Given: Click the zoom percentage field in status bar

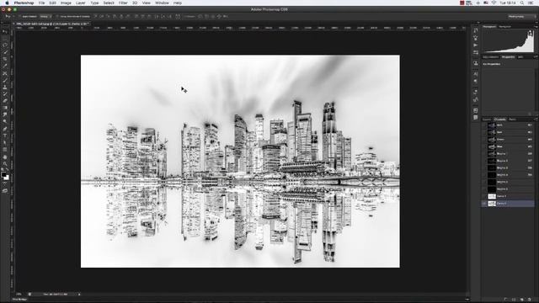Looking at the screenshot, I should 19,294.
